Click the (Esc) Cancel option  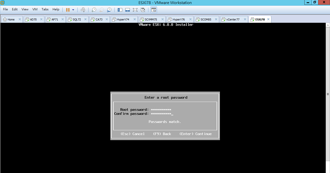coord(132,134)
